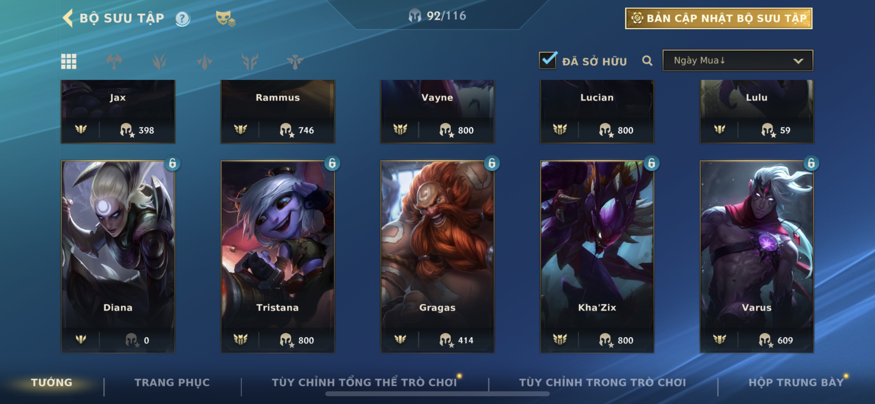Open the search magnifier icon
875x404 pixels.
tap(647, 61)
